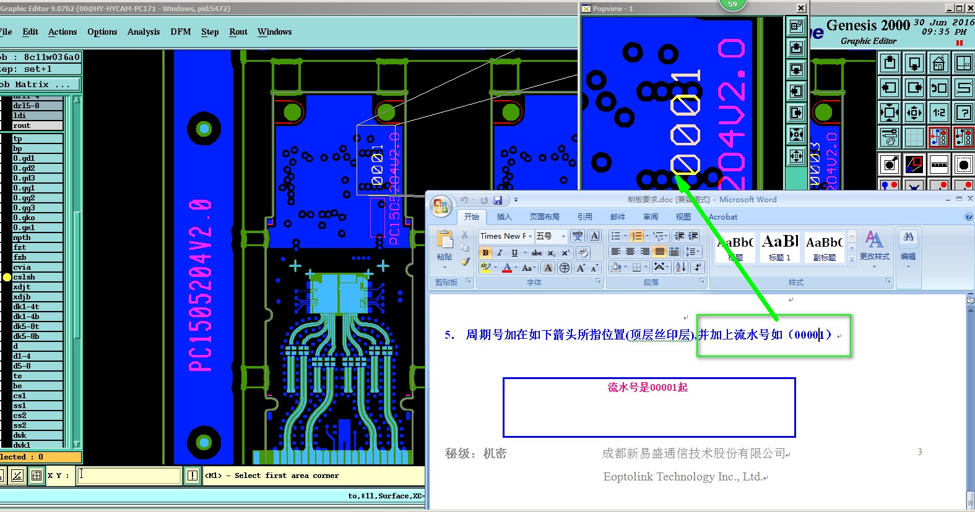Click Popview pan left icon
This screenshot has height=512, width=975.
[797, 91]
